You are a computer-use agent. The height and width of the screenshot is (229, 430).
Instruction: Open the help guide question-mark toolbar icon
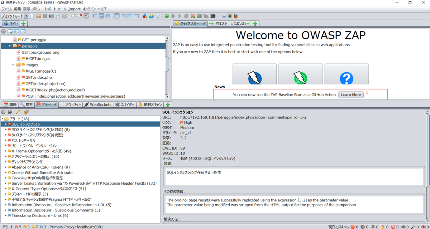click(224, 16)
